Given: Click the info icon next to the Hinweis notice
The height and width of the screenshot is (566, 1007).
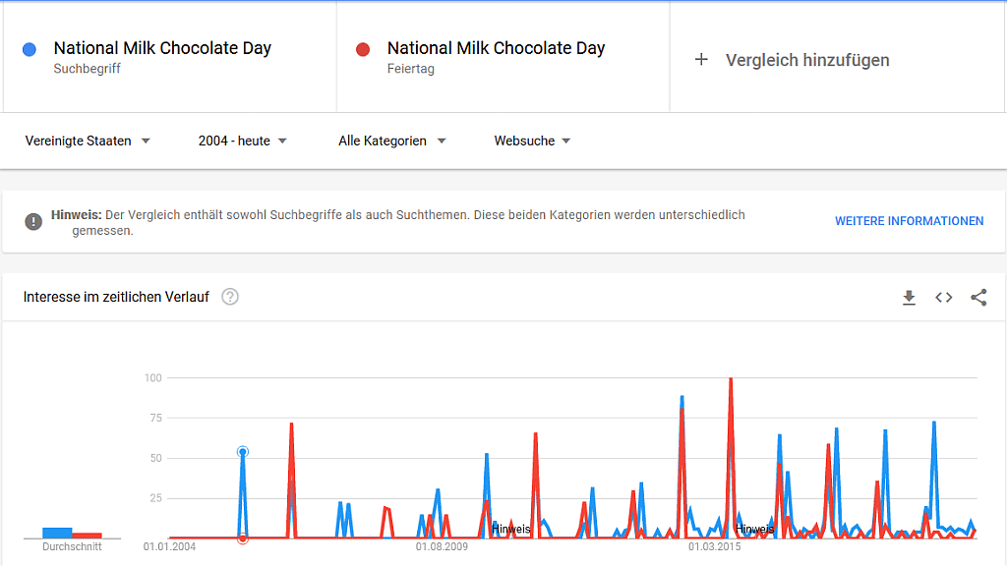Looking at the screenshot, I should (33, 221).
